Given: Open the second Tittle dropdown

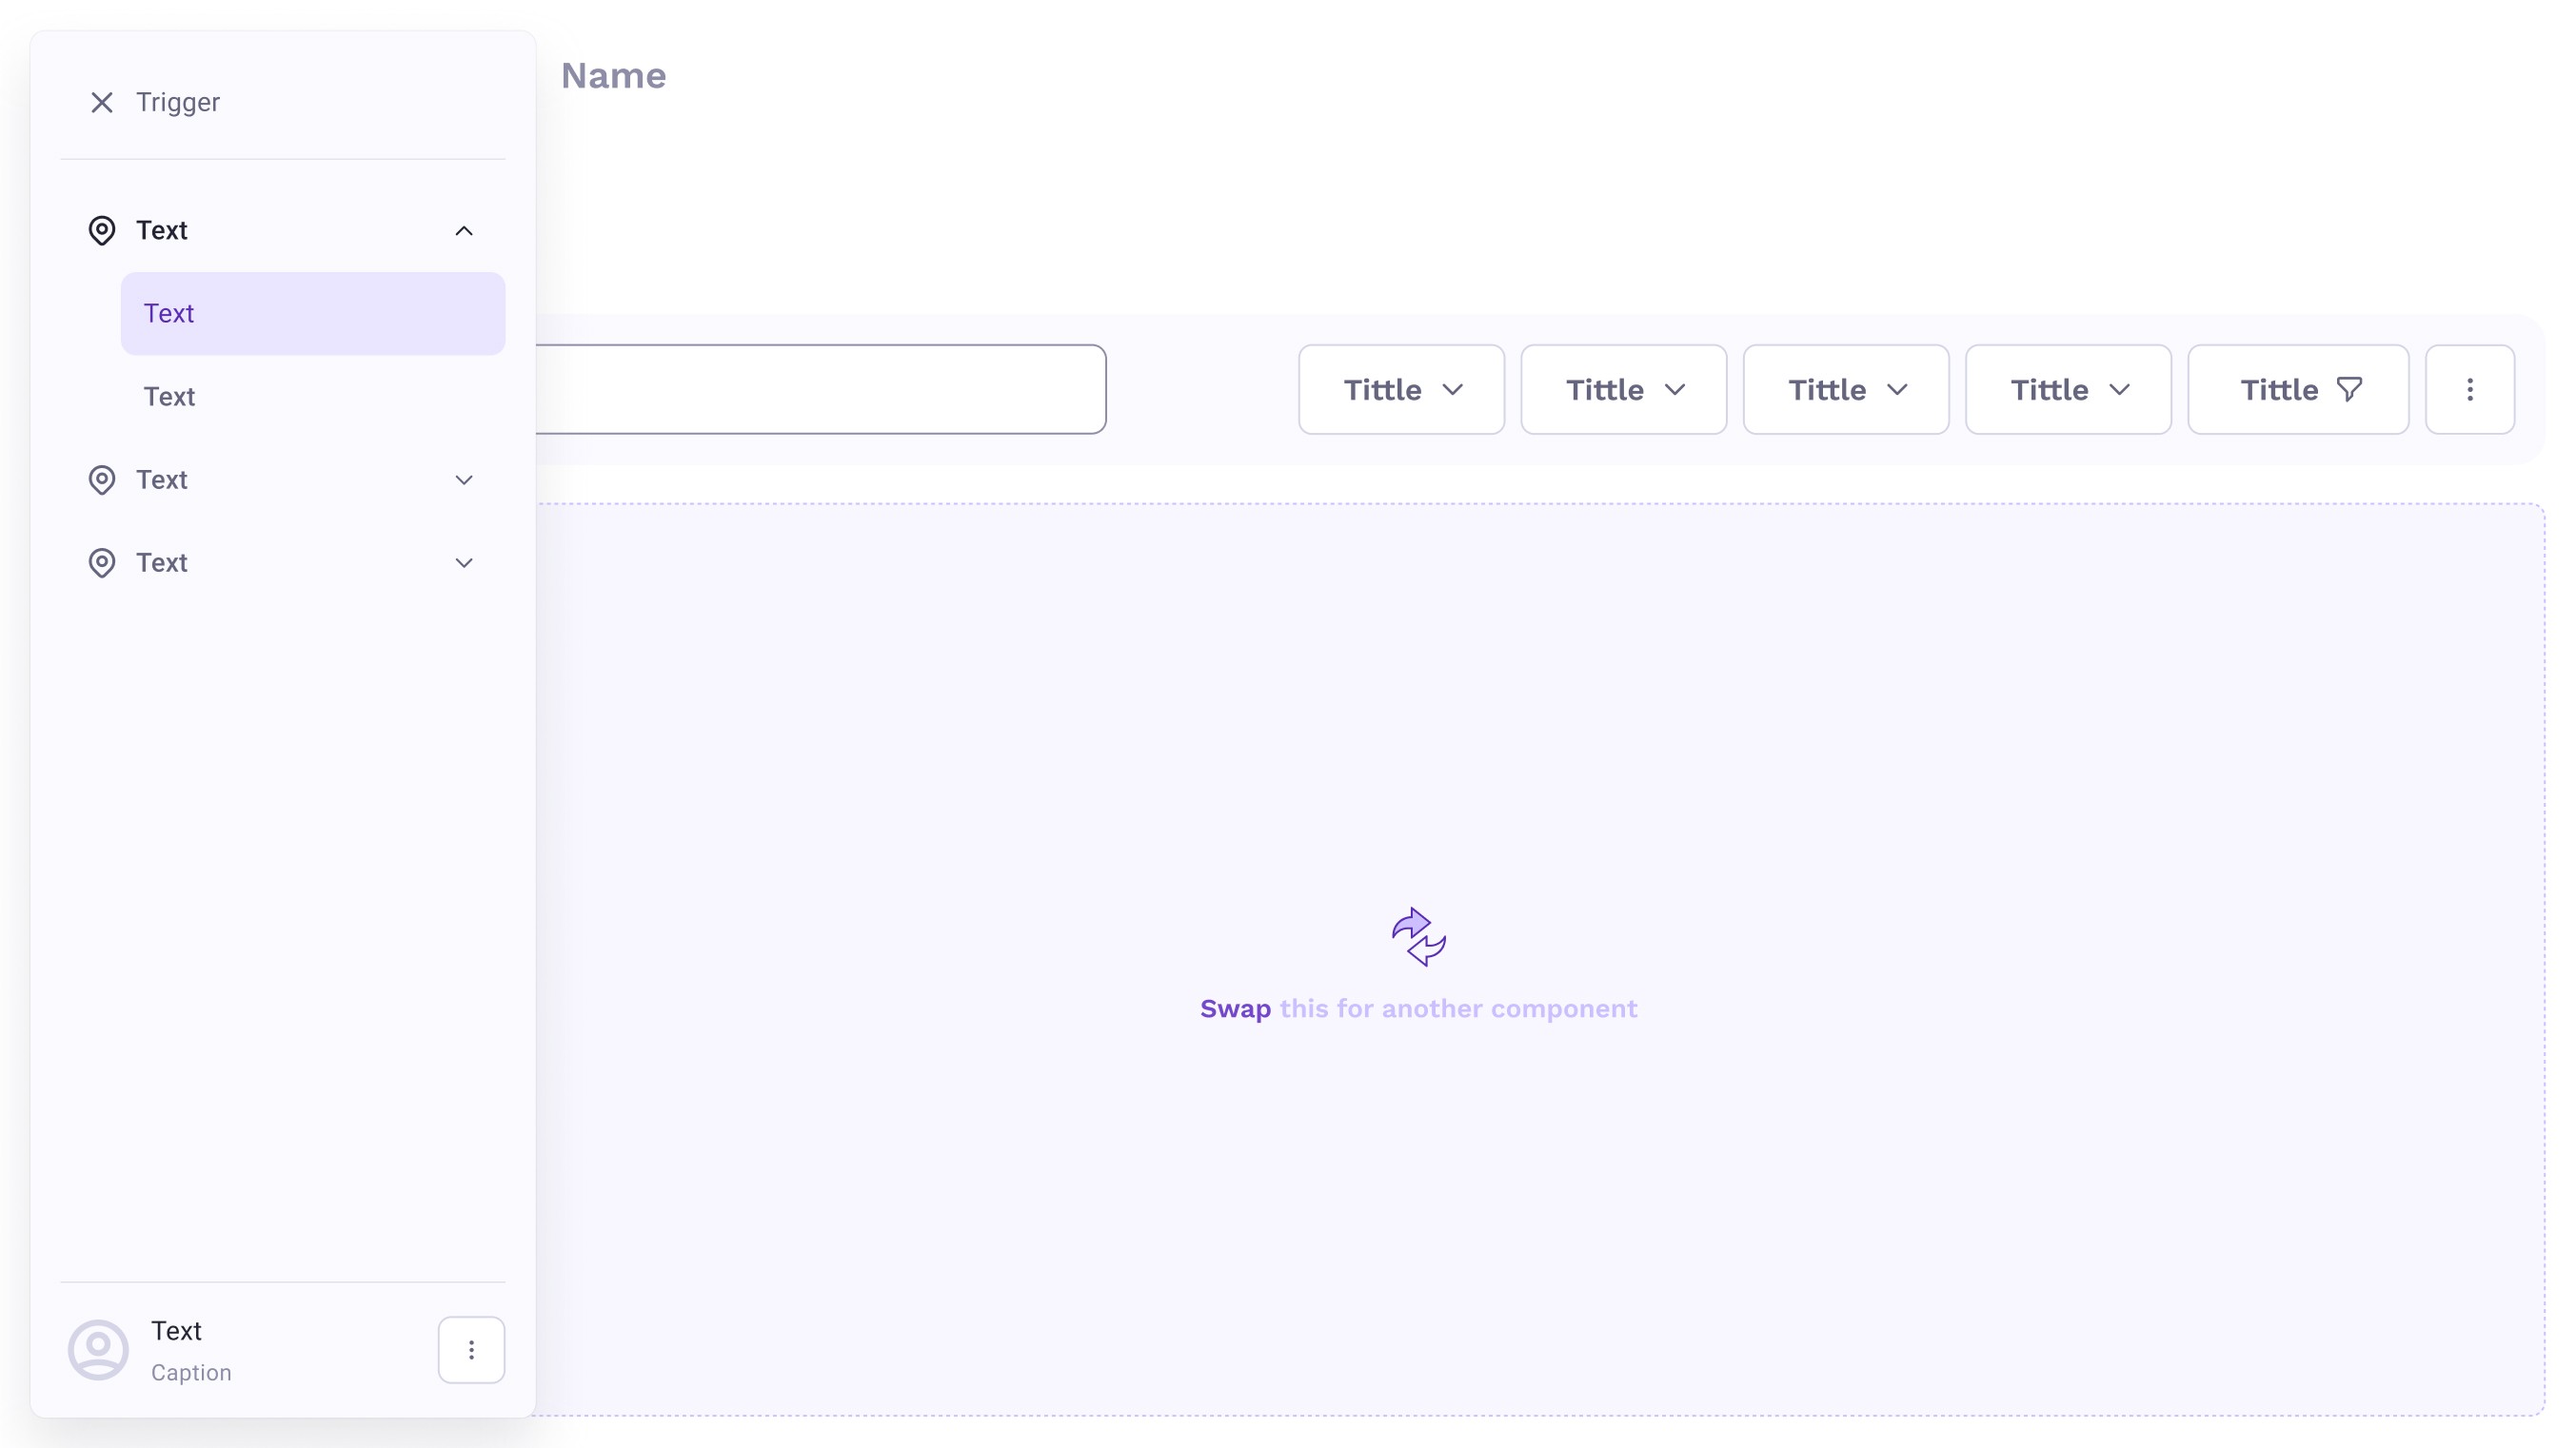Looking at the screenshot, I should pos(1623,389).
